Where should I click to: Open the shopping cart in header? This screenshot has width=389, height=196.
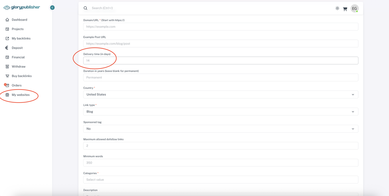(x=345, y=9)
